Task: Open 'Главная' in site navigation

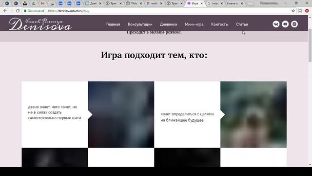Action: click(113, 24)
